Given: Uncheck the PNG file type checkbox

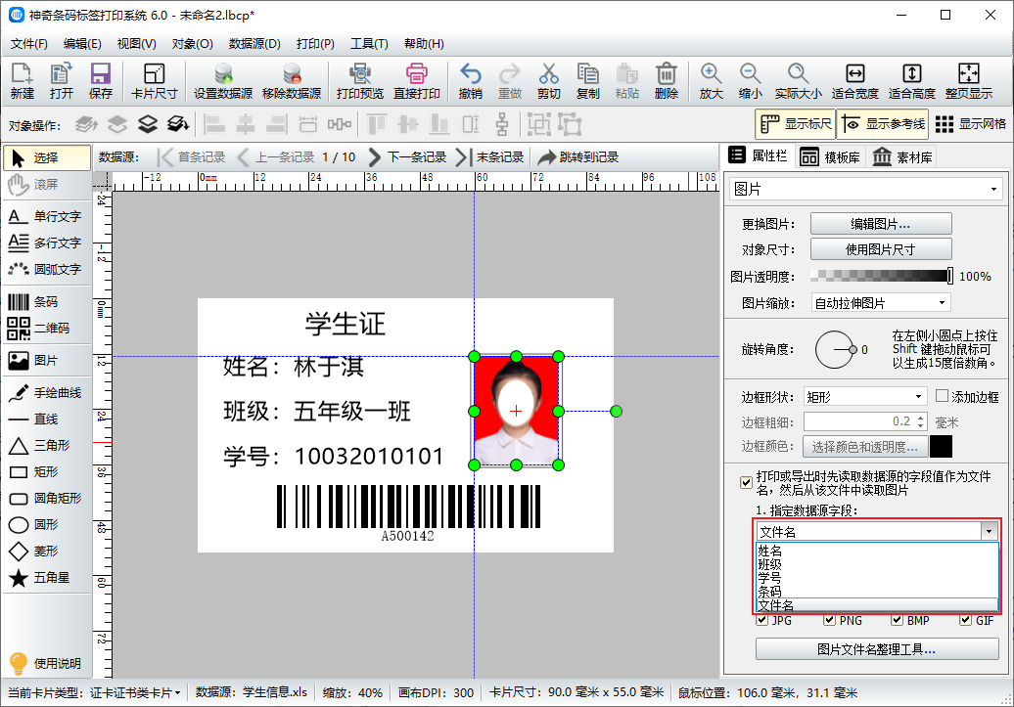Looking at the screenshot, I should (x=830, y=620).
